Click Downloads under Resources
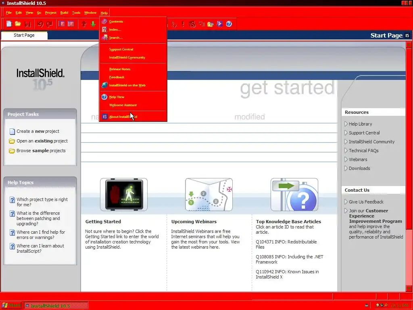Image resolution: width=413 pixels, height=310 pixels. 359,168
